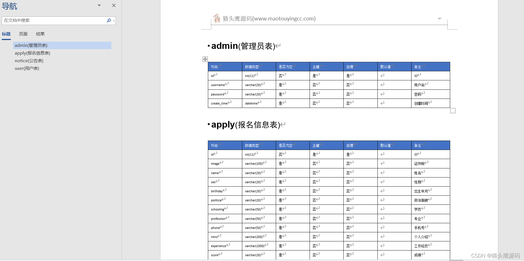Image resolution: width=524 pixels, height=261 pixels.
Task: Click the 手机号 remark cell
Action: click(431, 228)
